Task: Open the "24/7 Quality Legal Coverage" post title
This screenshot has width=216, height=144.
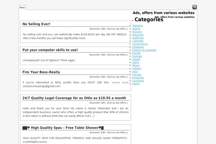Action: pyautogui.click(x=74, y=98)
